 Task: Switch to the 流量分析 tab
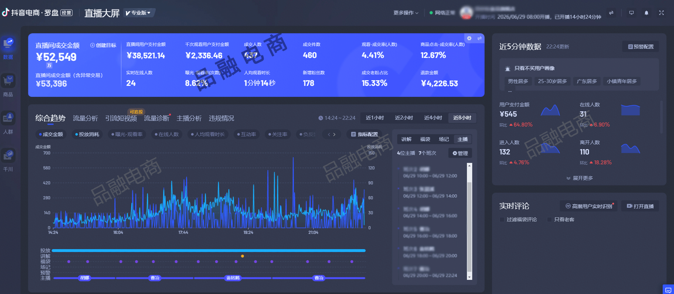click(85, 118)
